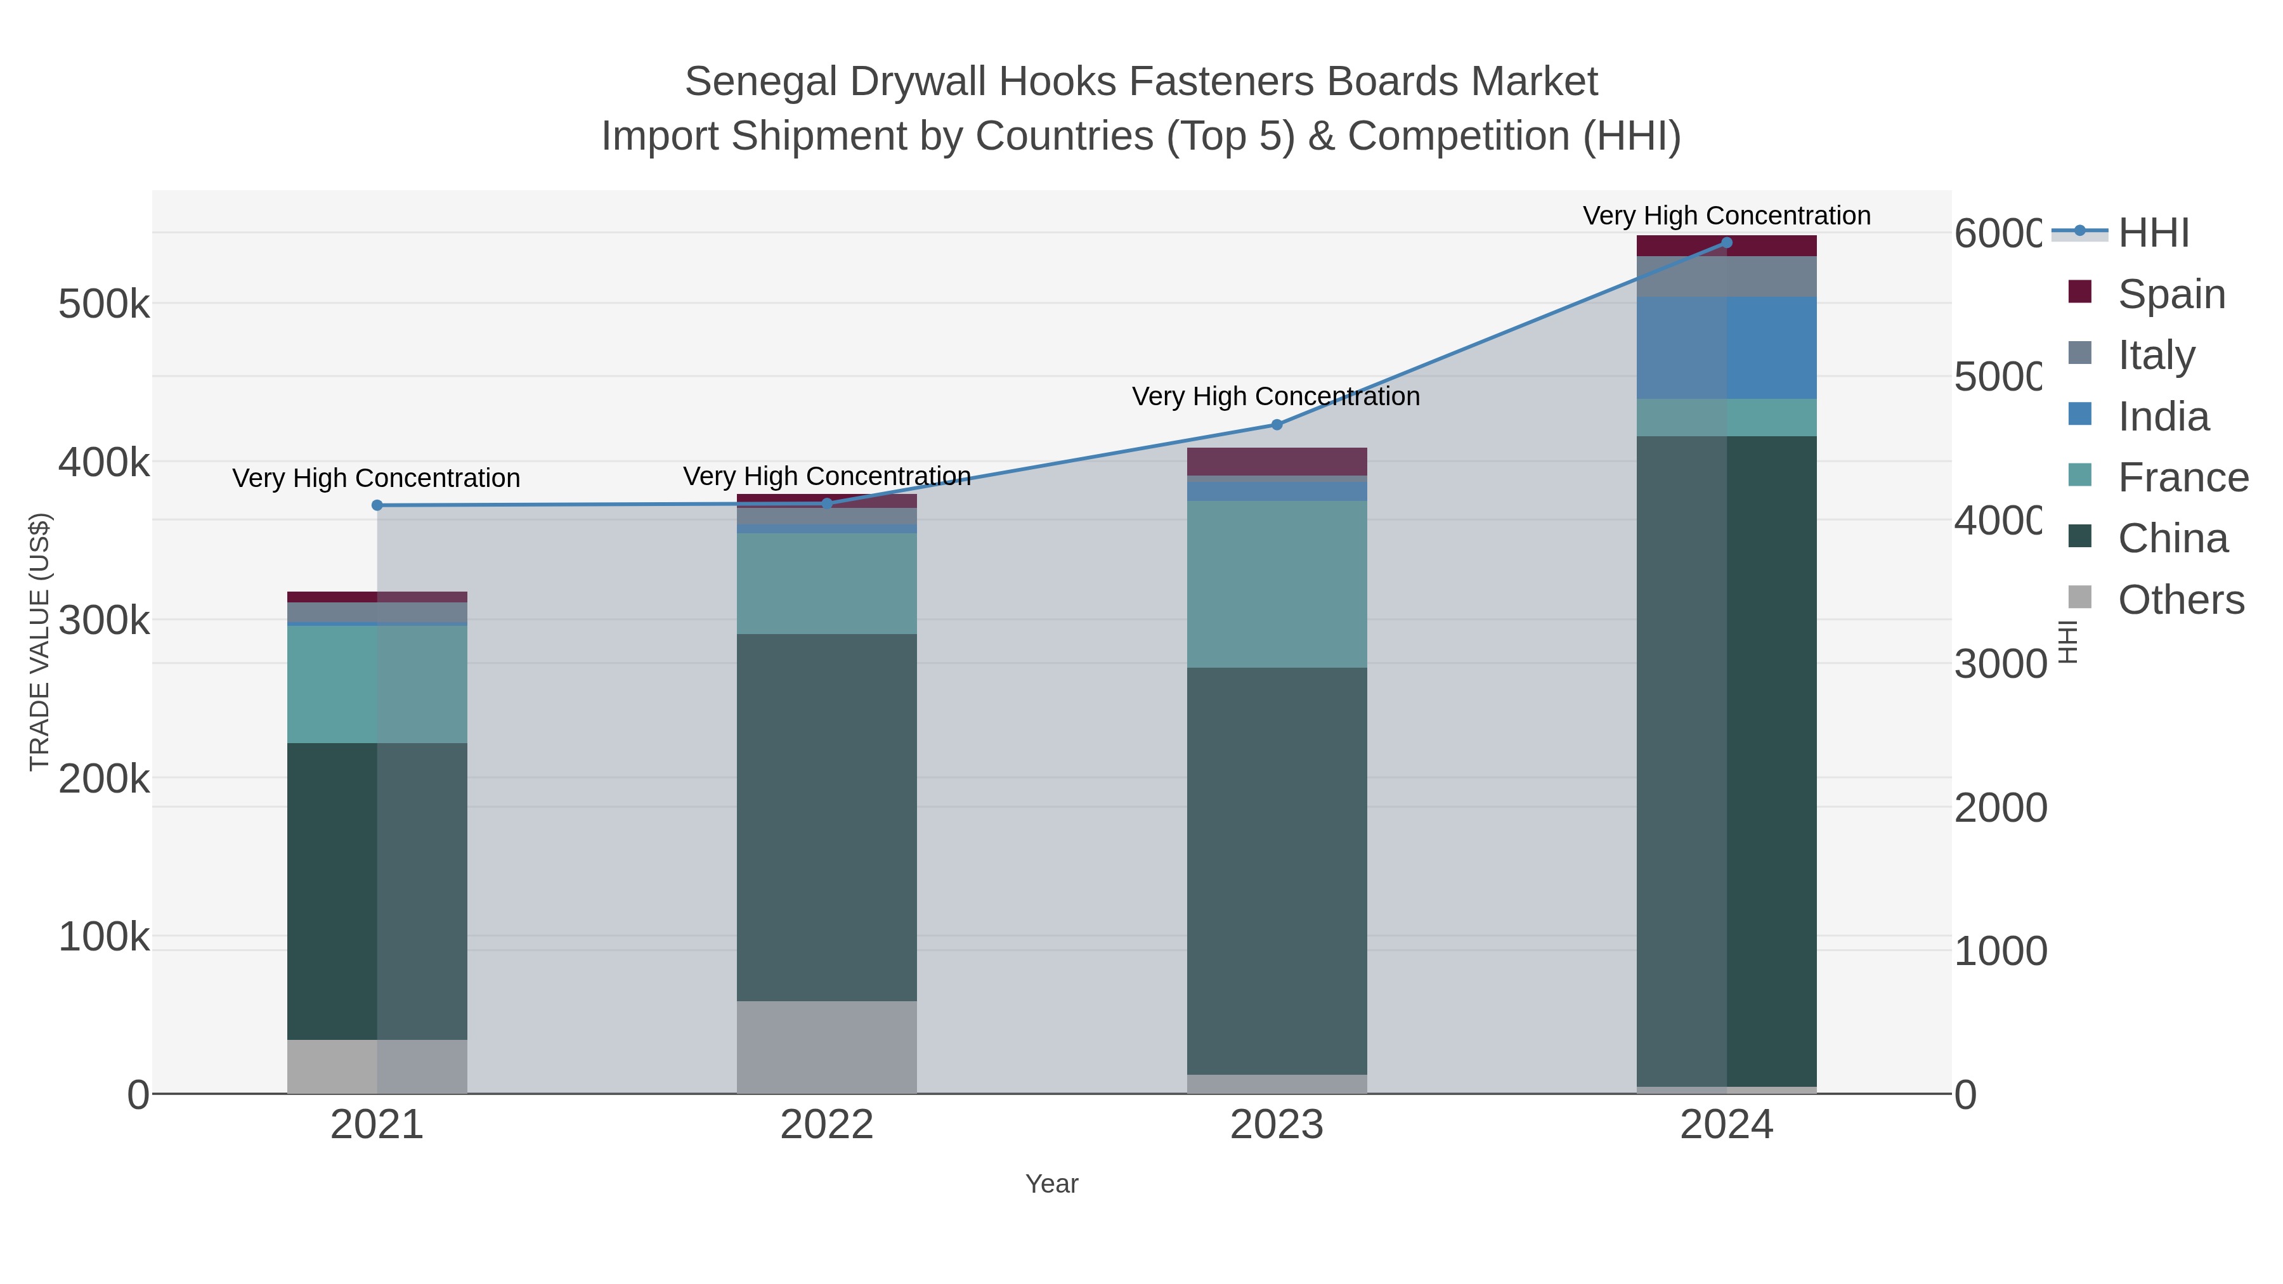Click the 2021 x-axis label
The height and width of the screenshot is (1284, 2283).
point(377,1124)
